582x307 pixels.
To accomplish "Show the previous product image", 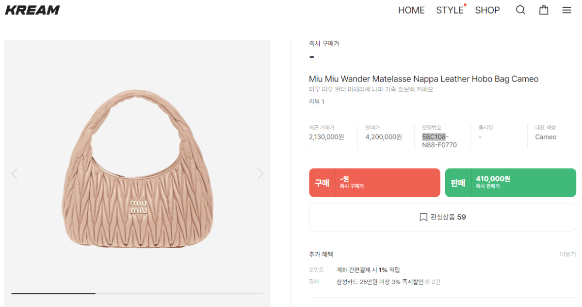I will (14, 173).
